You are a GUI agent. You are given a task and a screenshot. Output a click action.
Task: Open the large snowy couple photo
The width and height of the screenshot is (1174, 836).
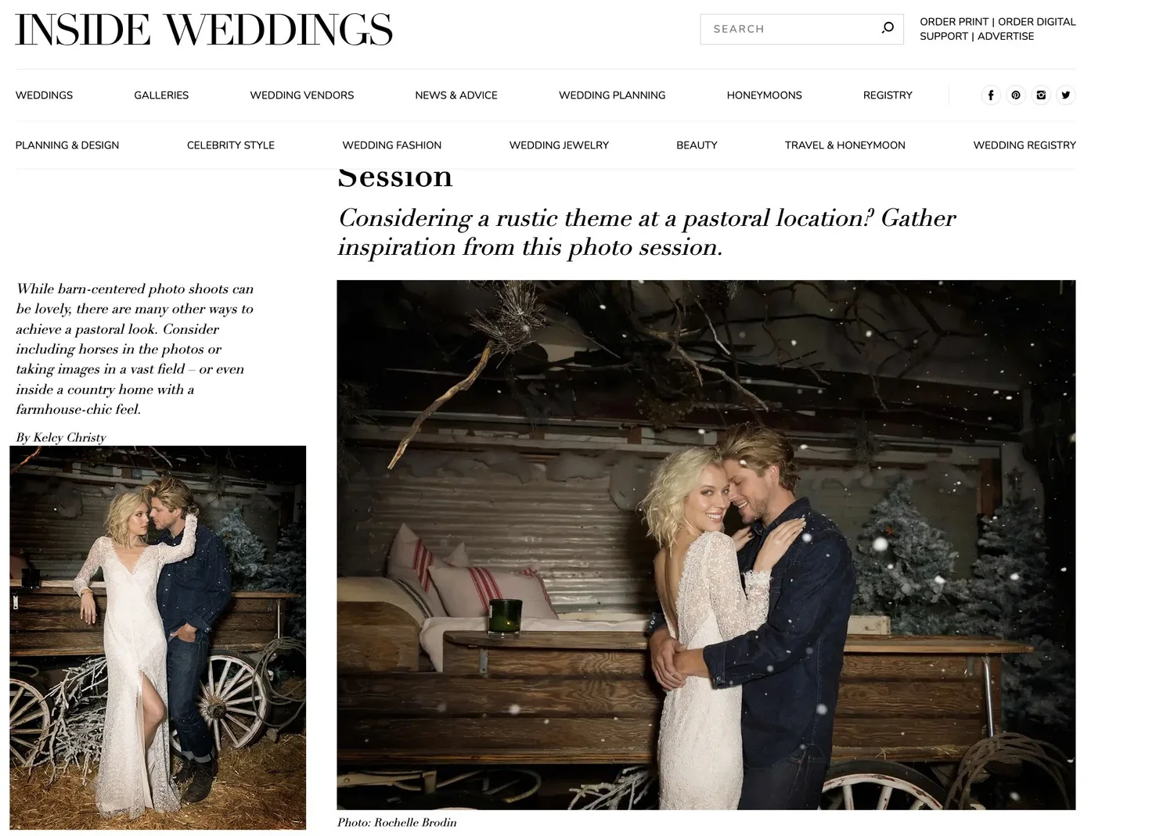point(706,545)
